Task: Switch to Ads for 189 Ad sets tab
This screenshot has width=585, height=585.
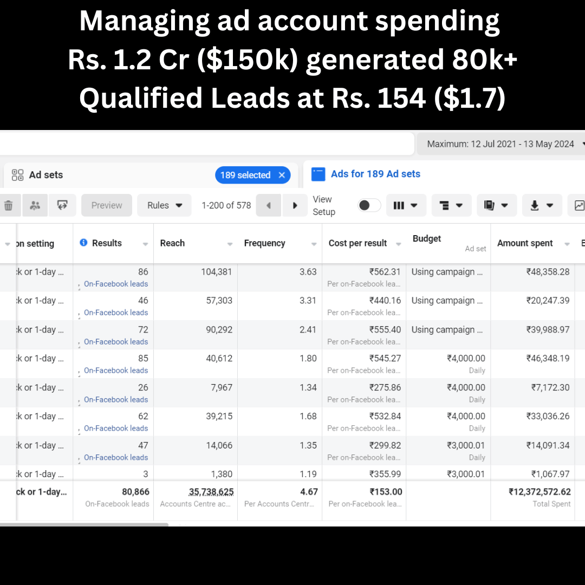Action: [x=375, y=174]
